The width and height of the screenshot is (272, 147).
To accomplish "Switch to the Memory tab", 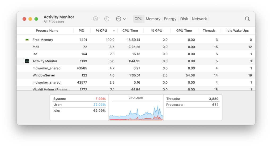I will click(153, 19).
